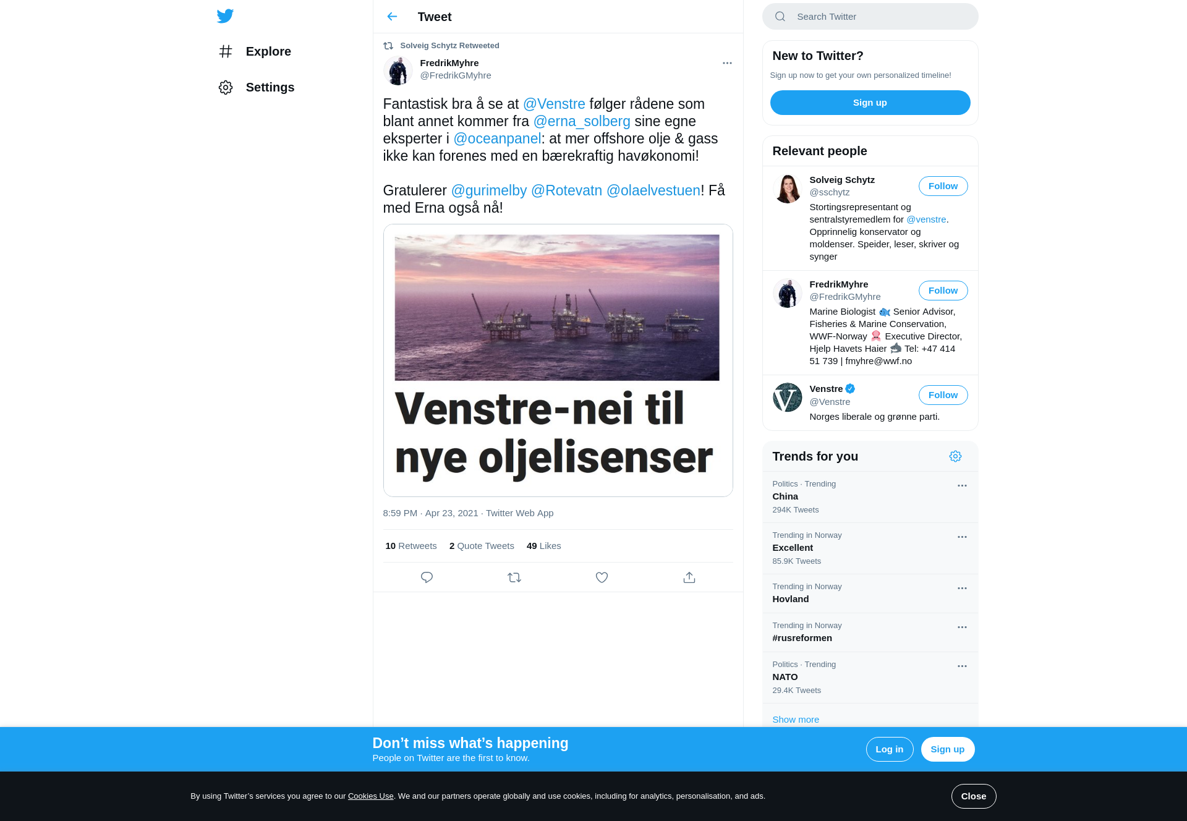Go back using the arrow icon
Screen dimensions: 1187x821
click(x=392, y=17)
